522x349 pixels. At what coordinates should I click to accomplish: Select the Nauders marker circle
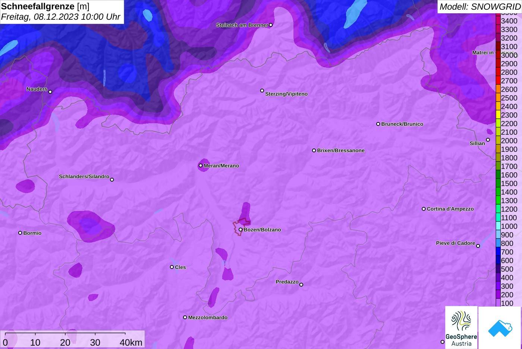(50, 92)
